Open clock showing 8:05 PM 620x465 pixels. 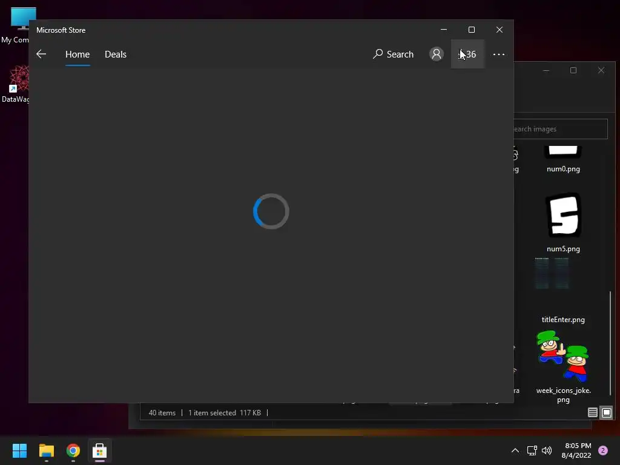576,450
